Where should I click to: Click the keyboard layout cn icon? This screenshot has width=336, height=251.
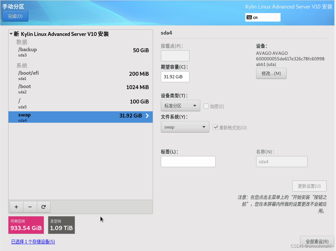249,17
